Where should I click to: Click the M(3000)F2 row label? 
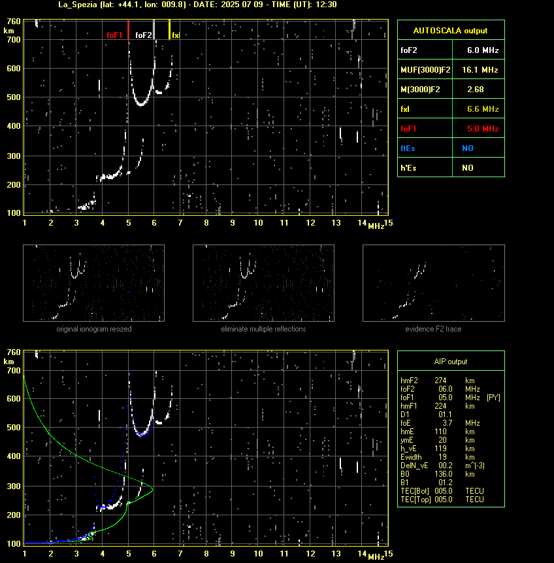click(420, 90)
